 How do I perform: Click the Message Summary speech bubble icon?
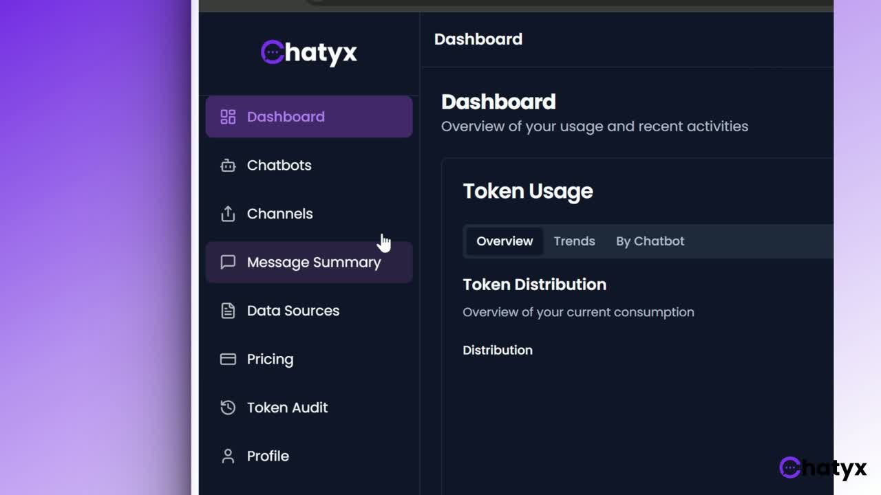[228, 262]
